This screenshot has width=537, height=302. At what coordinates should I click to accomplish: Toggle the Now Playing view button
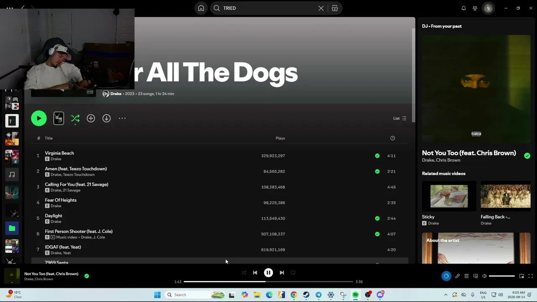pos(446,276)
